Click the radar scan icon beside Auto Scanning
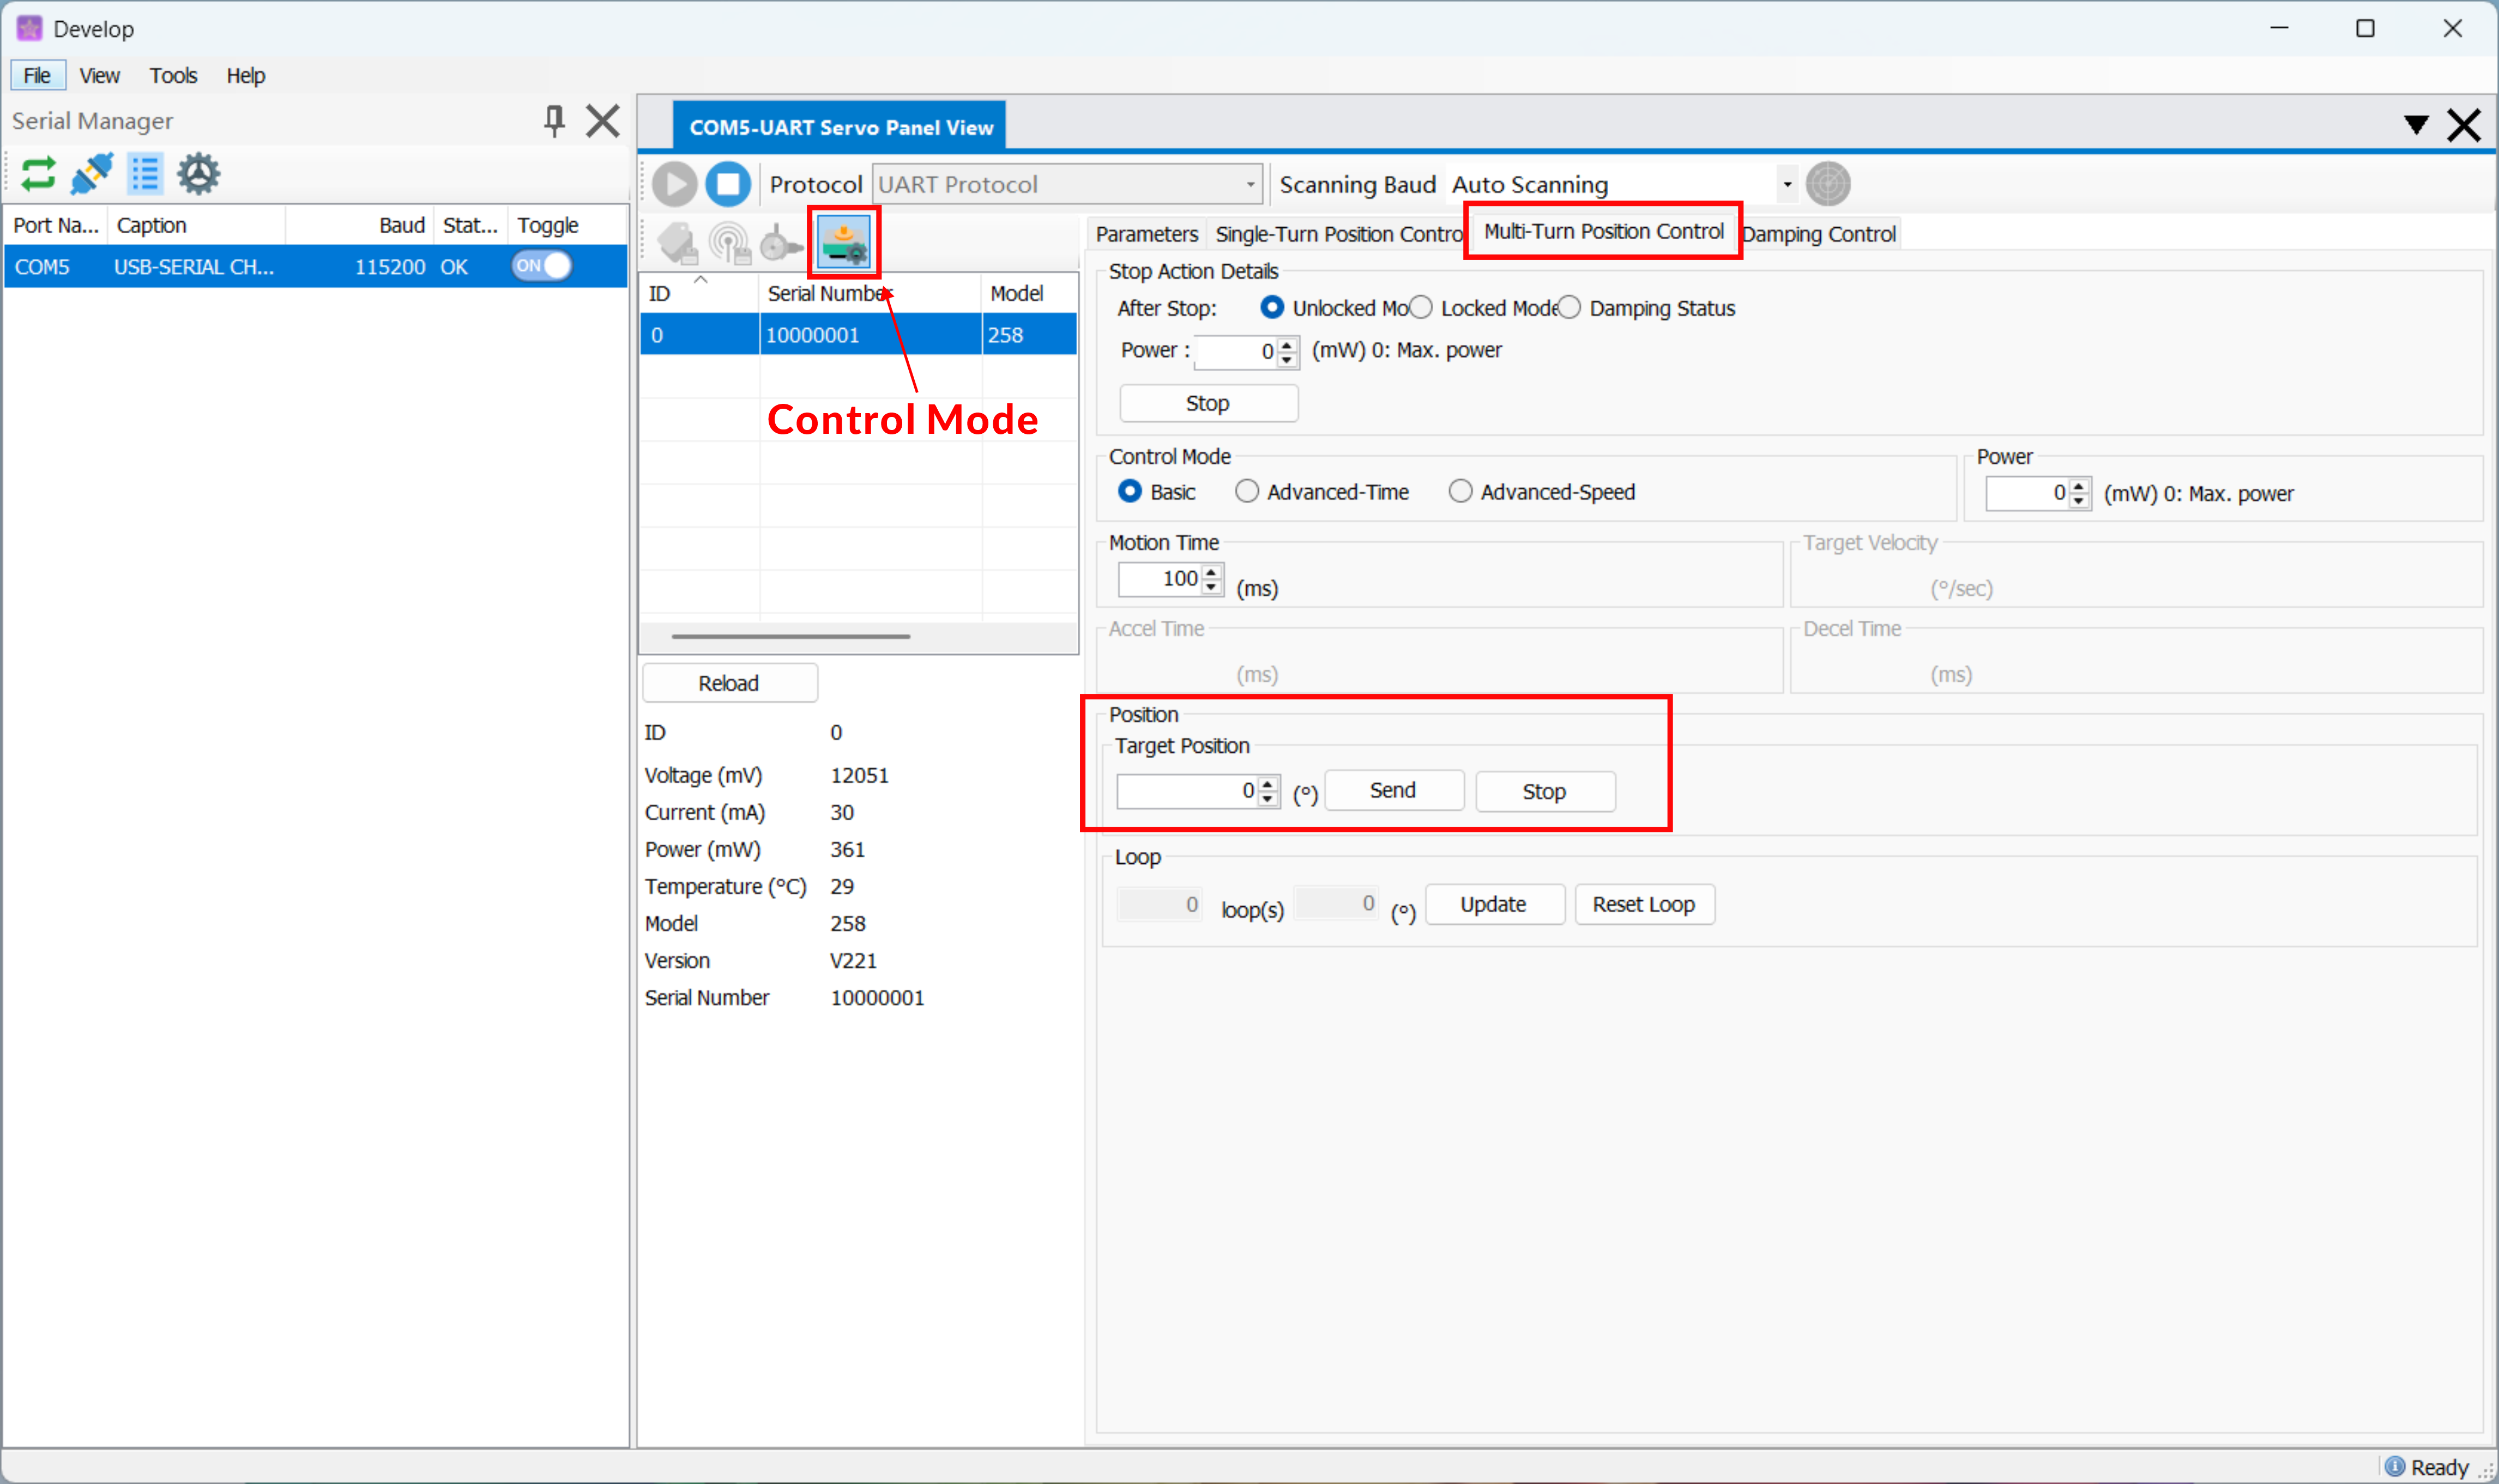Screen dimensions: 2499x1484 pos(1827,184)
